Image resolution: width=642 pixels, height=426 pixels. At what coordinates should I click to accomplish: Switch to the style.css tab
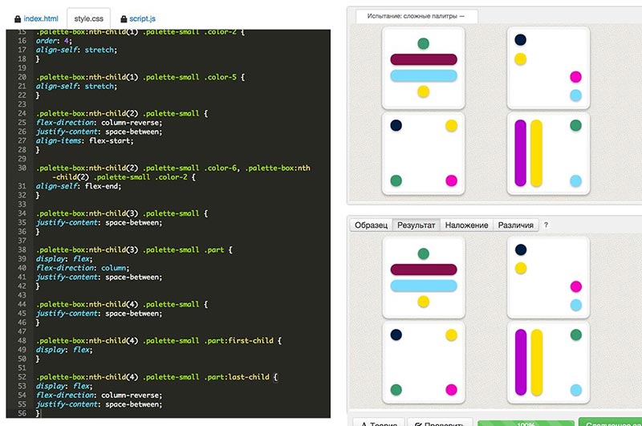(x=90, y=17)
